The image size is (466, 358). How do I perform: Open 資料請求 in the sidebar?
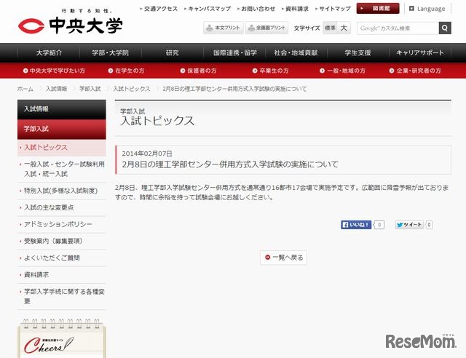click(61, 275)
